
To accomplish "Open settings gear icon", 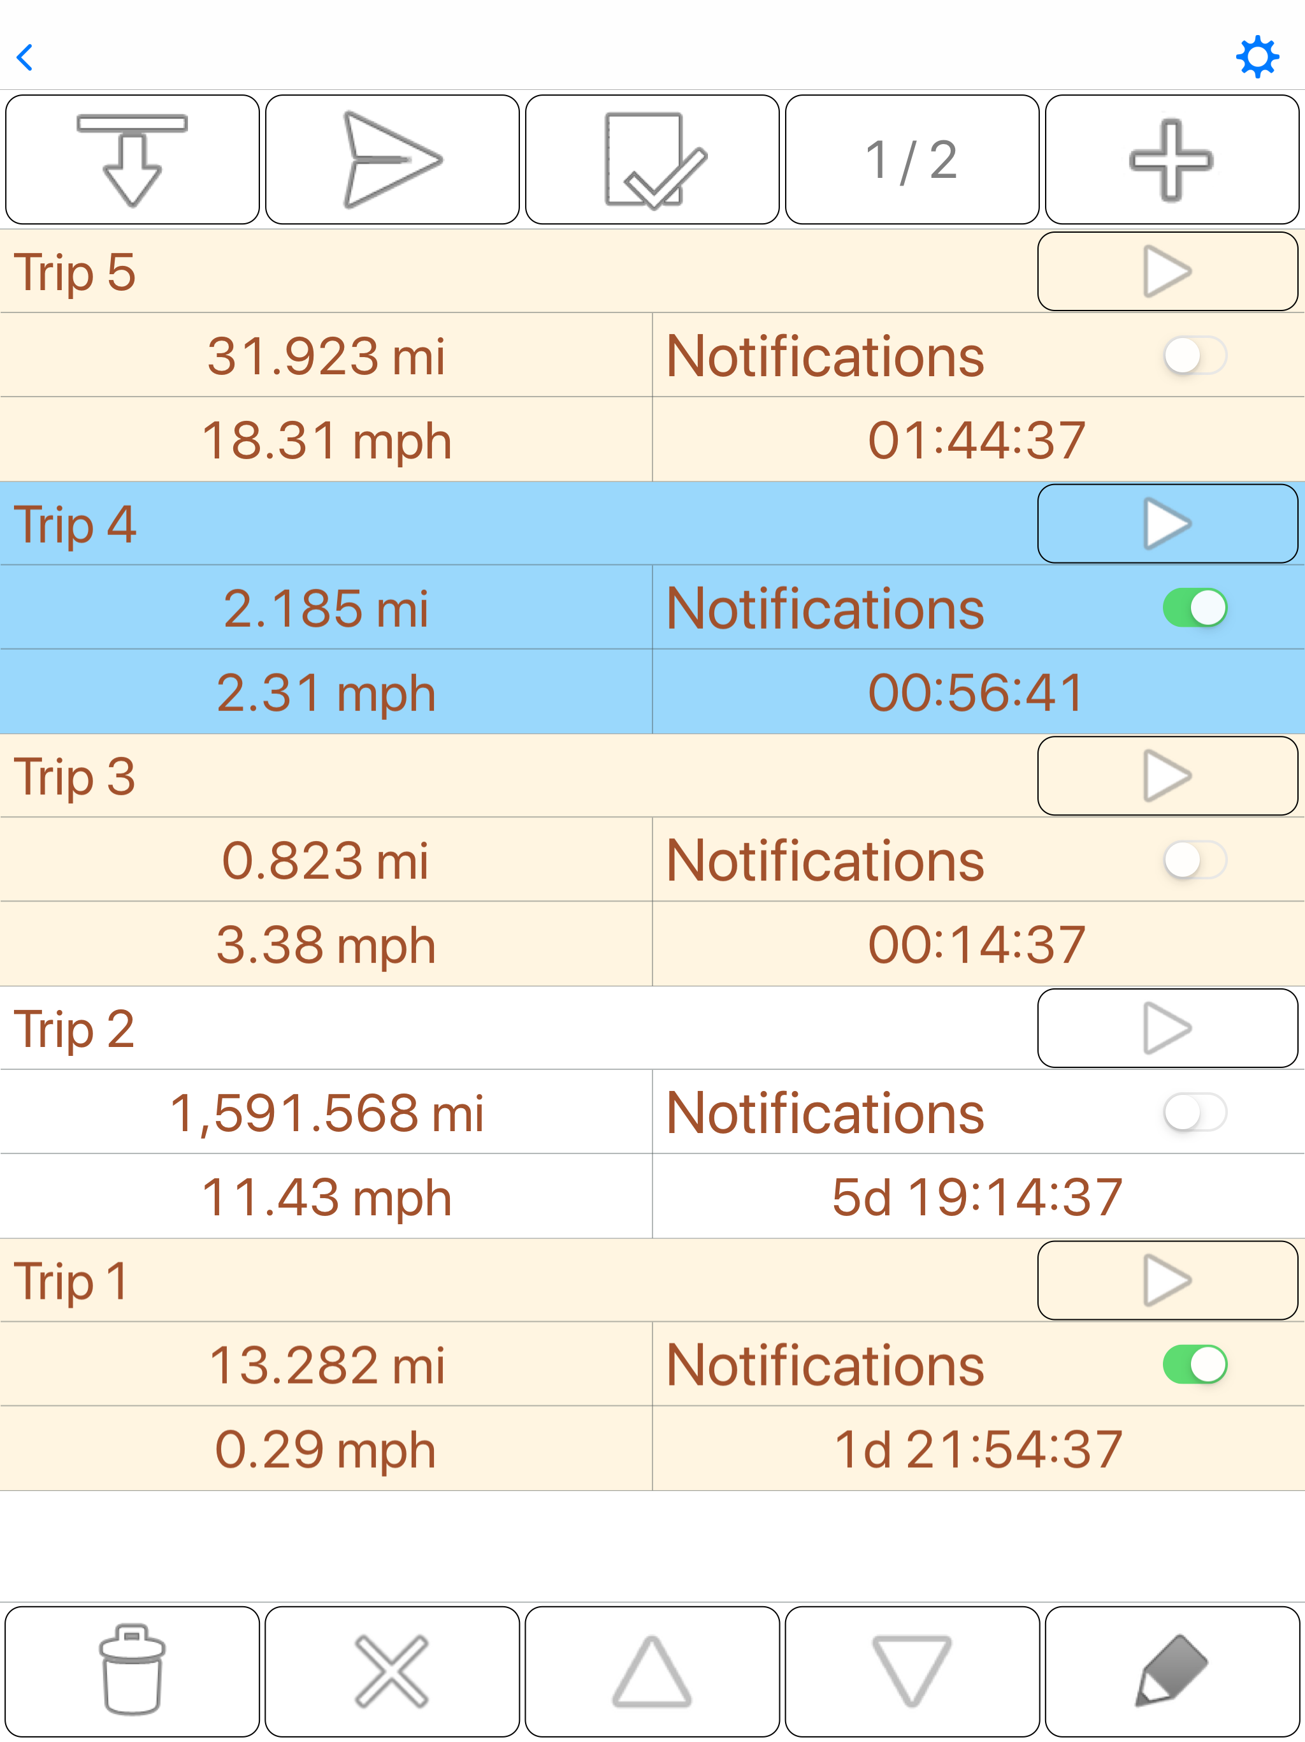I will point(1257,57).
